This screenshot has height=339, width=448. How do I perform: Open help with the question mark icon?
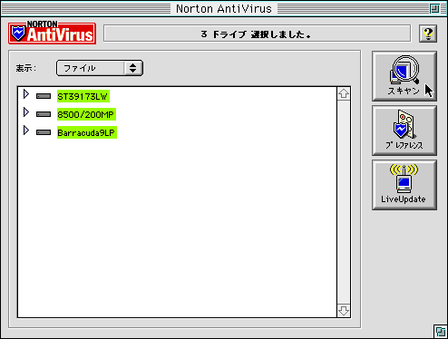point(428,34)
